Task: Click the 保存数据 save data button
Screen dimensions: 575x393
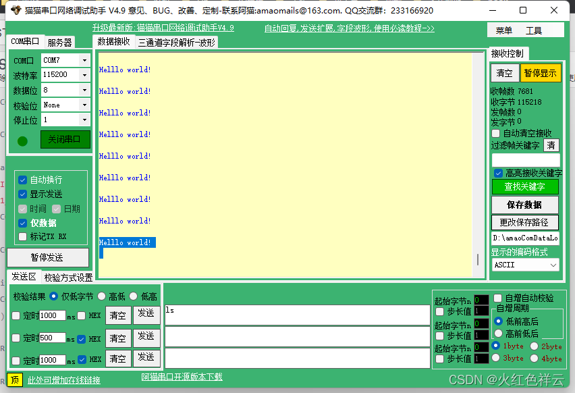Action: (525, 204)
